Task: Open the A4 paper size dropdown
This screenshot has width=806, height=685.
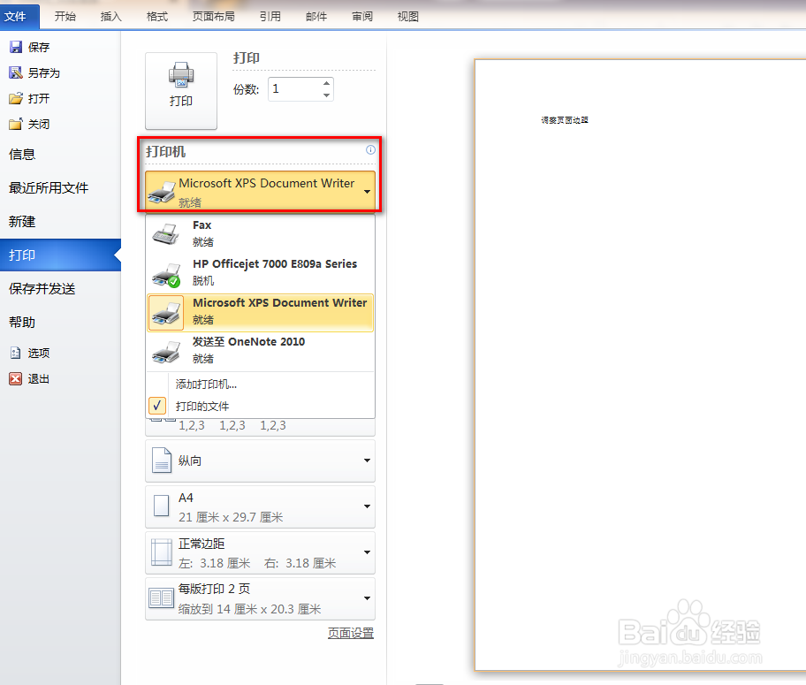Action: [x=367, y=506]
